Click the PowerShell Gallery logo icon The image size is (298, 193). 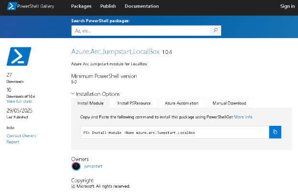coord(12,6)
